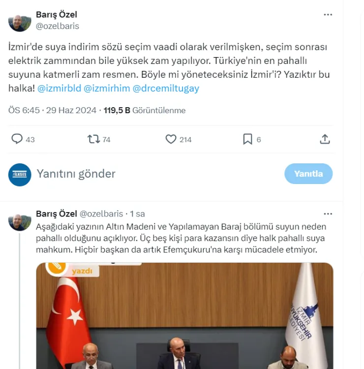
Task: Click the @ozelbaris handle in main tweet
Action: coord(58,26)
